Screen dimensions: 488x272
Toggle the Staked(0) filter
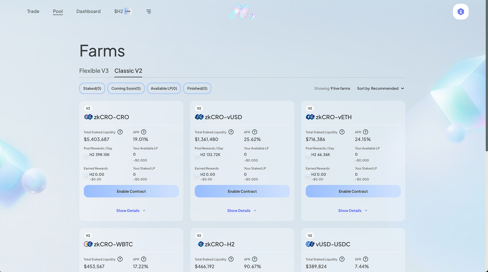point(92,88)
